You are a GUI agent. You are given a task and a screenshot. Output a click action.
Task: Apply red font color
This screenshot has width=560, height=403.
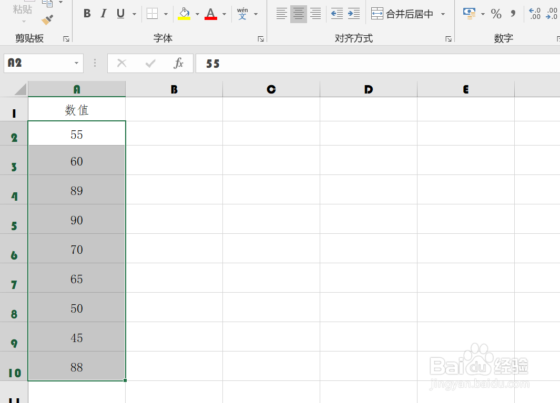point(211,14)
